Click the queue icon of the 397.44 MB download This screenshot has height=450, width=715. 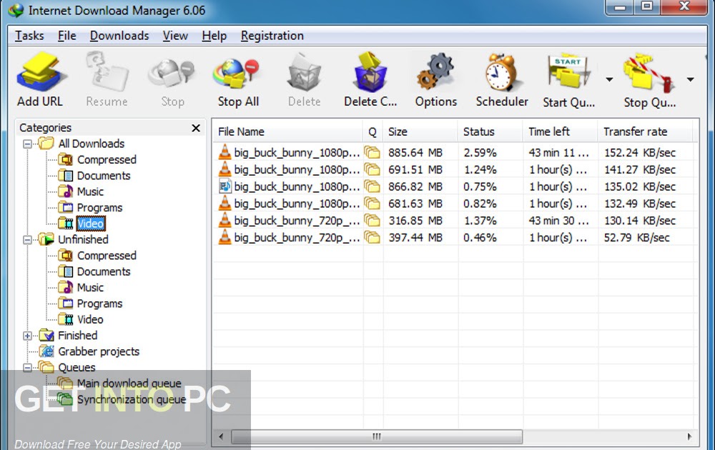372,237
